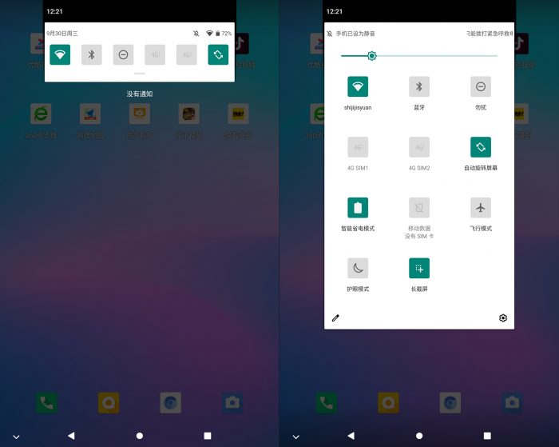The width and height of the screenshot is (559, 447).
Task: Tap down chevron in expanded-panel screen's navigation bar
Action: tap(295, 437)
